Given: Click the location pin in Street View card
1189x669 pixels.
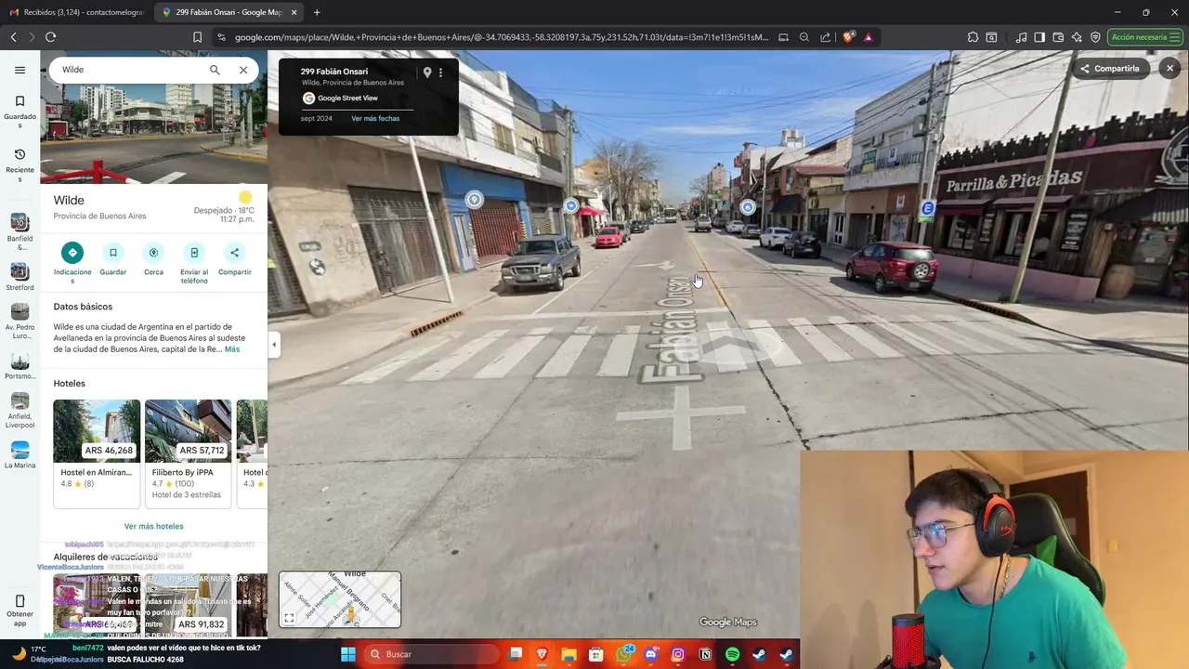Looking at the screenshot, I should 427,72.
